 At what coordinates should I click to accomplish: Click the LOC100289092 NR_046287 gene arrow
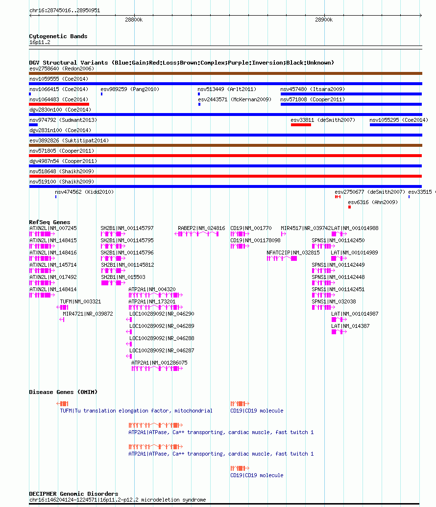point(129,356)
